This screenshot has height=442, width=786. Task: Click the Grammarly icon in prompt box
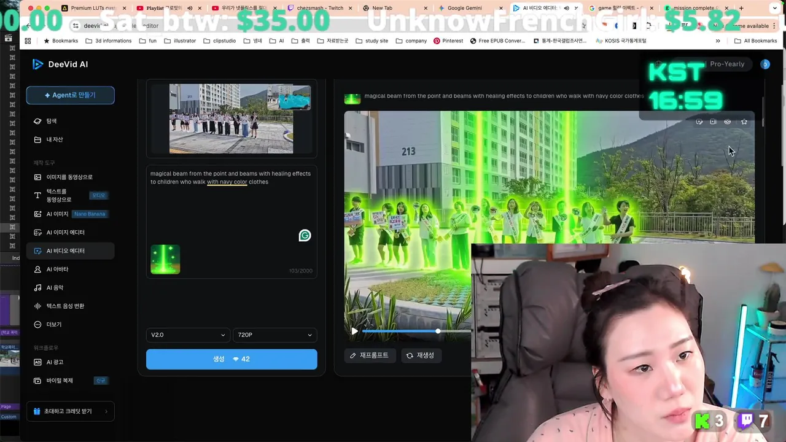click(x=305, y=235)
